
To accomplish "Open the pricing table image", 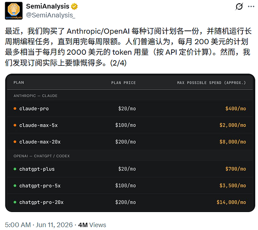I will pyautogui.click(x=130, y=143).
